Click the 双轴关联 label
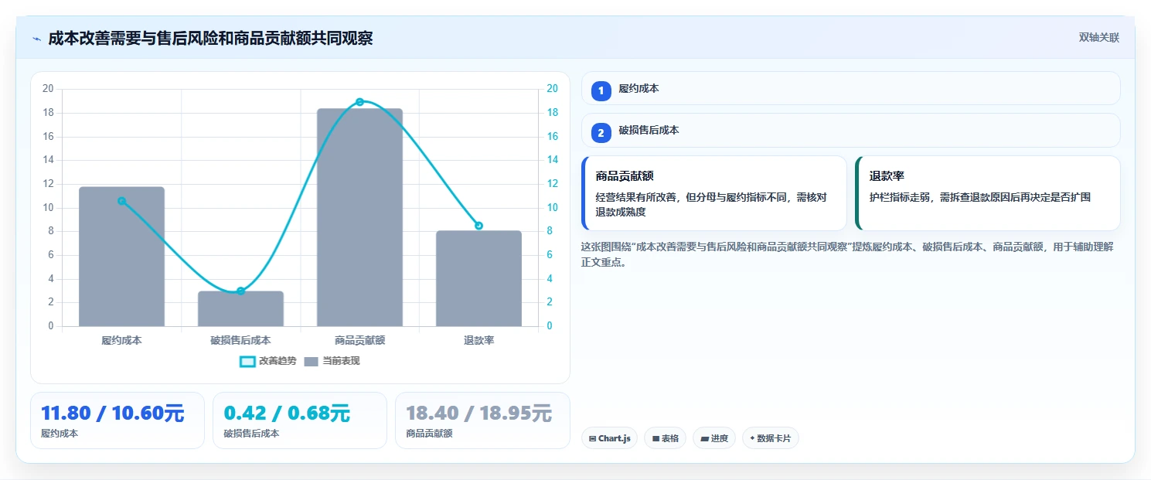1151x480 pixels. 1098,38
